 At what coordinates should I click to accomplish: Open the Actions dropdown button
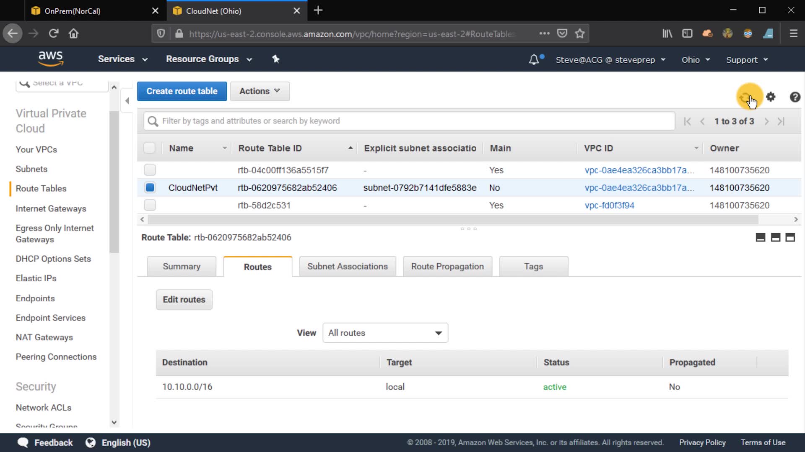pyautogui.click(x=260, y=91)
